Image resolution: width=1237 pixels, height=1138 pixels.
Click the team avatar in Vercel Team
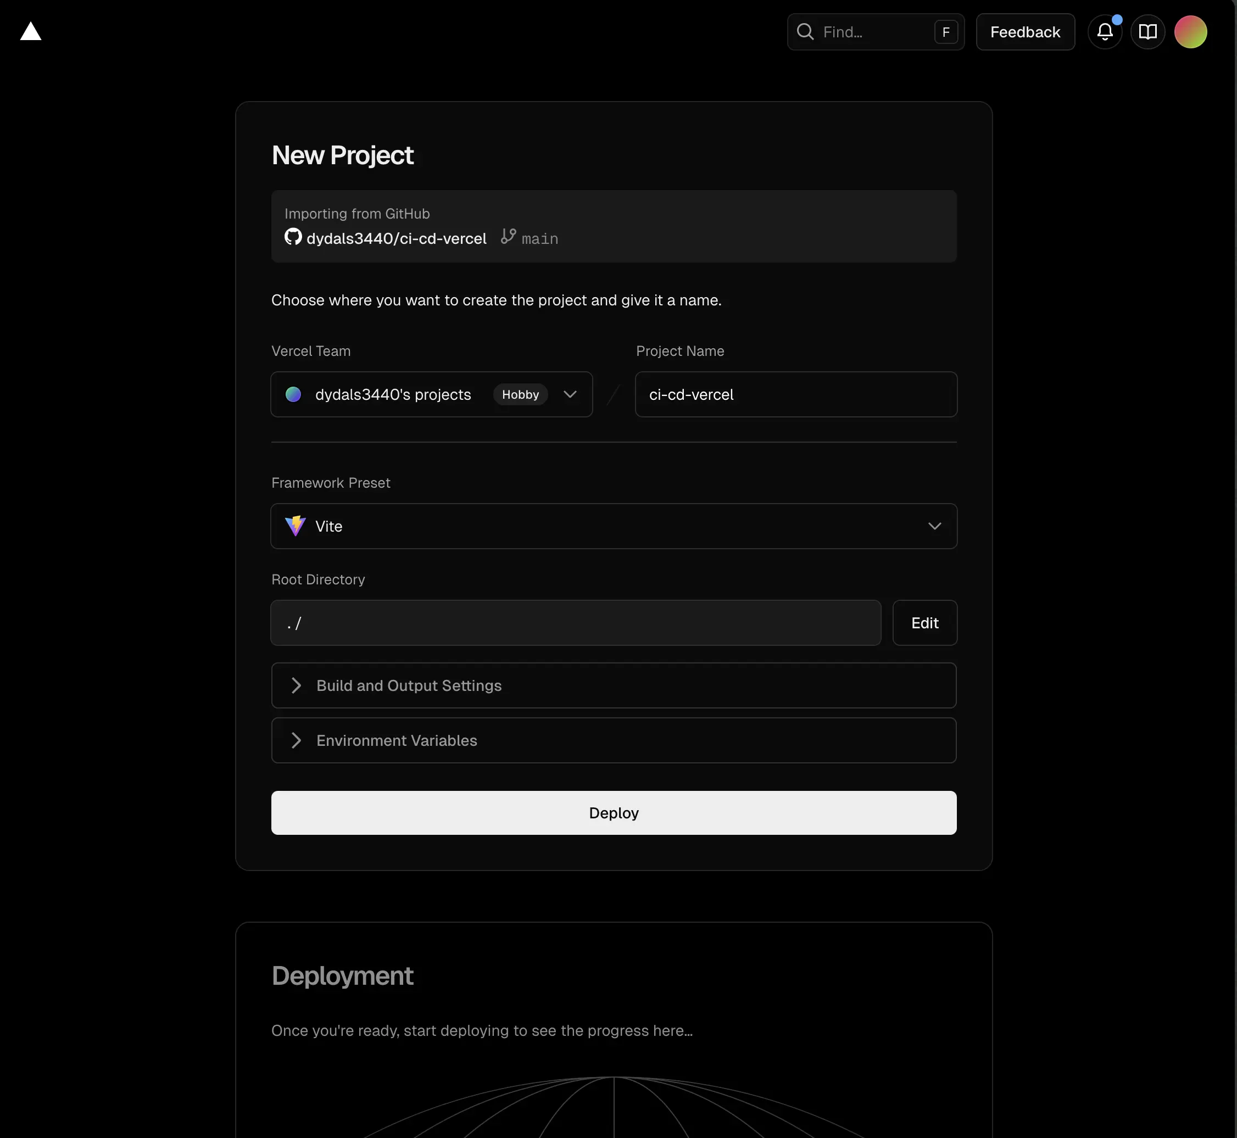pos(294,395)
